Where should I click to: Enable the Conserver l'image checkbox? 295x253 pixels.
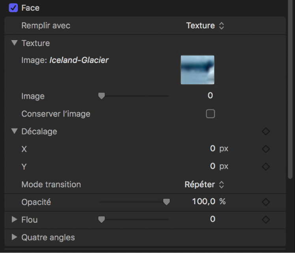(x=211, y=114)
